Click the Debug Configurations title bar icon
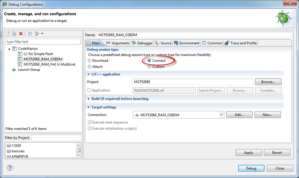The width and height of the screenshot is (299, 178). tap(4, 4)
